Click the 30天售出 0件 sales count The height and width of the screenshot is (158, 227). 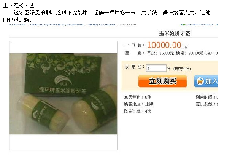coord(137,97)
